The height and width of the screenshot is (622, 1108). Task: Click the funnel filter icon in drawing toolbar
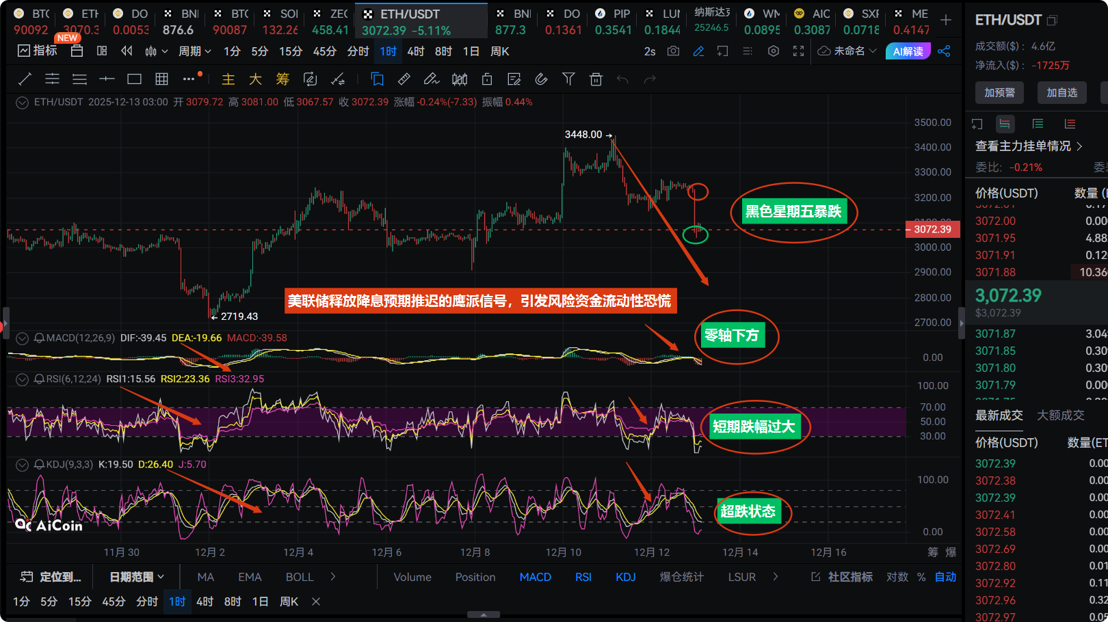pos(568,79)
